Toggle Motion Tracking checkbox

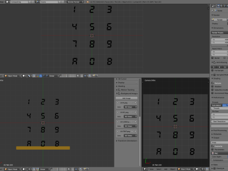[x=119, y=90]
